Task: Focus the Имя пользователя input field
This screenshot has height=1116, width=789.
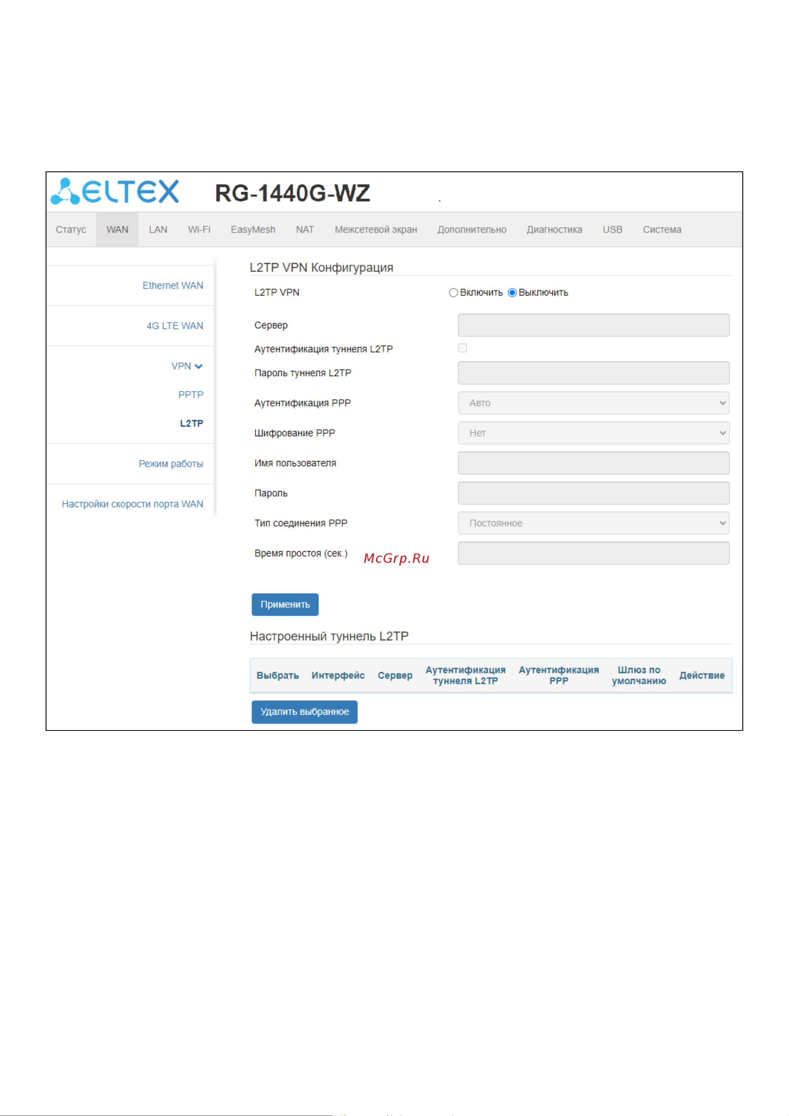Action: coord(594,463)
